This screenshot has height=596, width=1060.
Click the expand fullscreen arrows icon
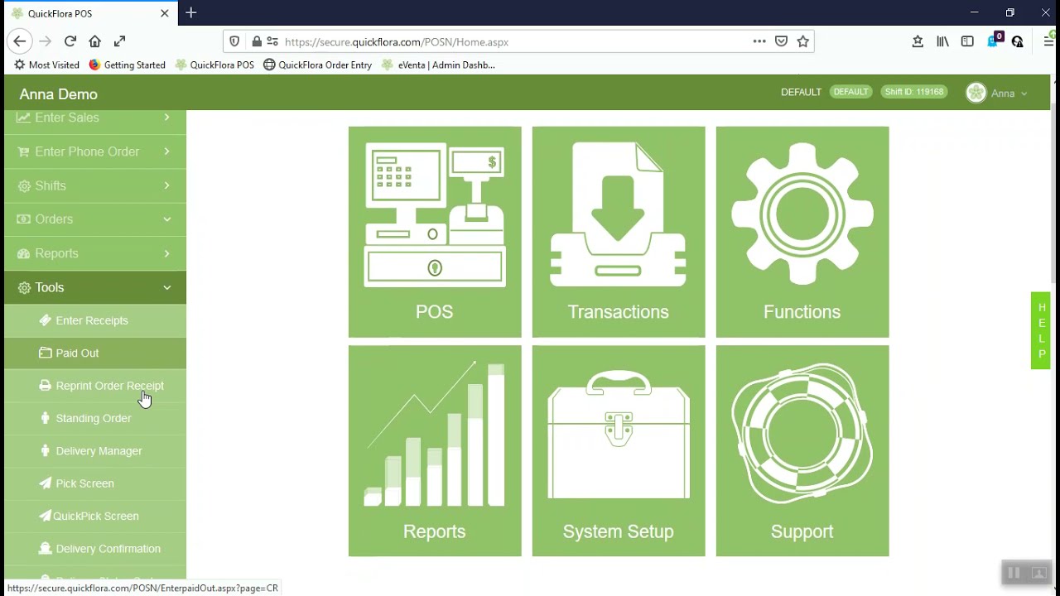[120, 41]
